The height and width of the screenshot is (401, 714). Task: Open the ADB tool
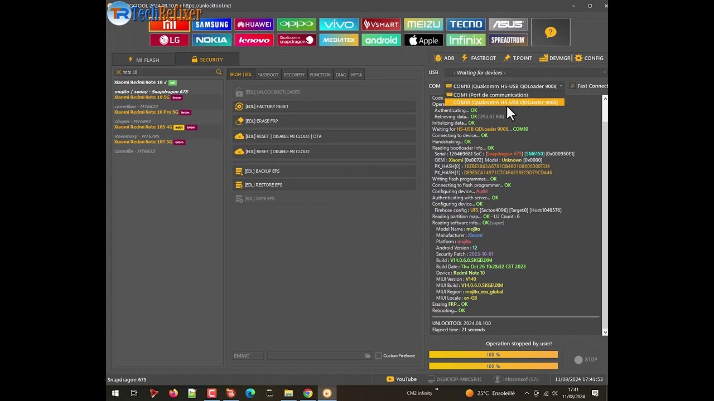click(x=444, y=58)
